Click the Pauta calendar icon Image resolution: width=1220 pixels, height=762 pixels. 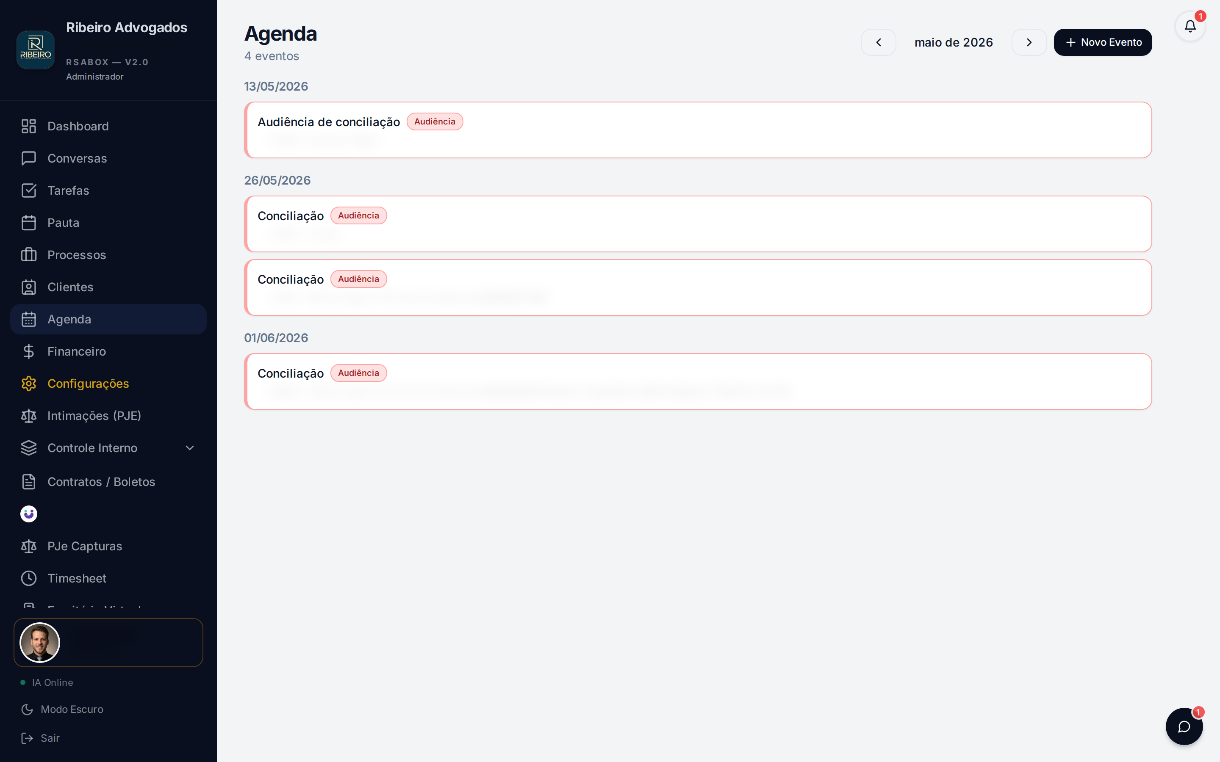tap(29, 223)
